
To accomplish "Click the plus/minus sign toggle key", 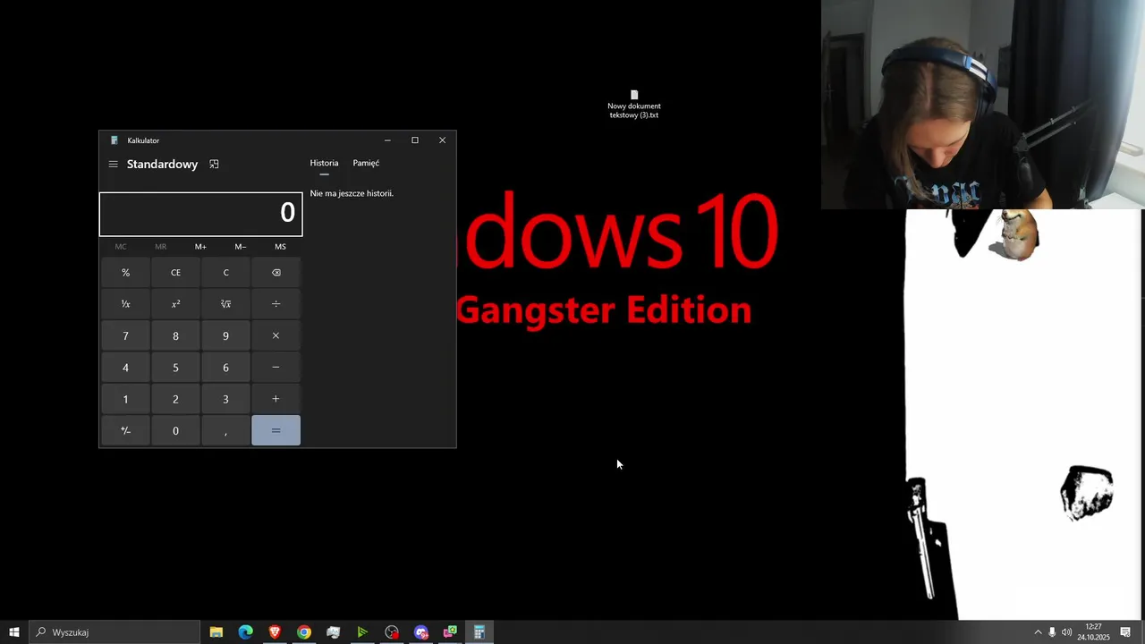I will 125,431.
